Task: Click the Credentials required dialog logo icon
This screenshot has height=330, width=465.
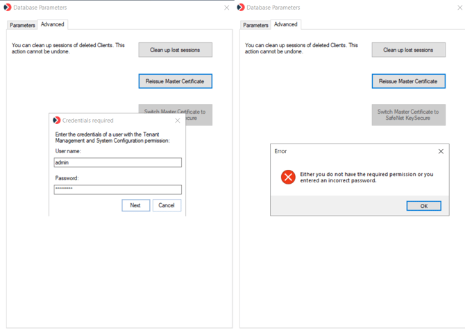Action: pyautogui.click(x=57, y=121)
